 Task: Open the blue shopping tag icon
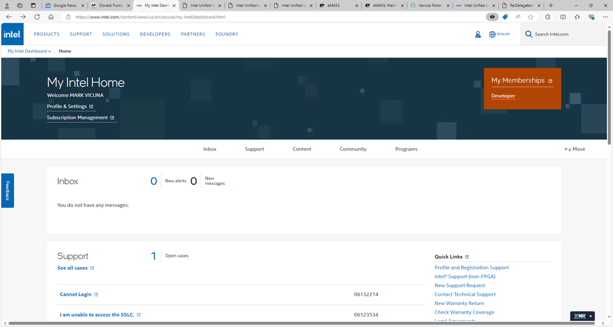coord(505,17)
